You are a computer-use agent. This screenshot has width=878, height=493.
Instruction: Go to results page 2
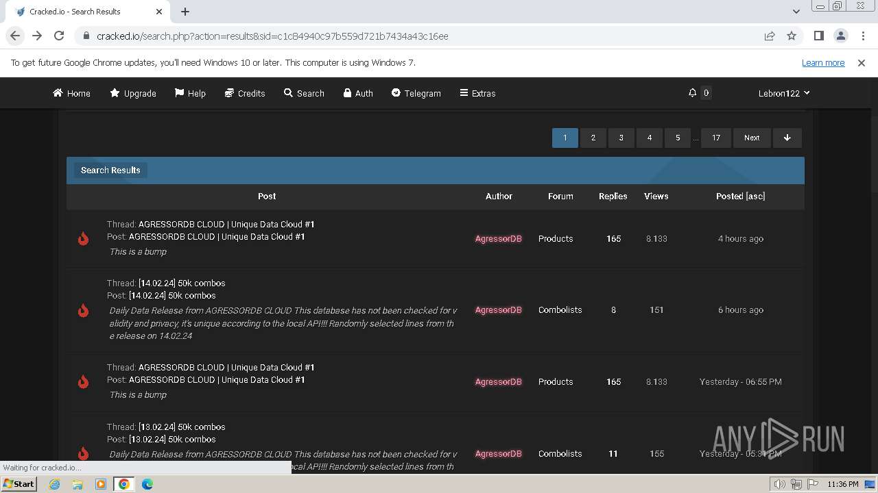(x=593, y=138)
